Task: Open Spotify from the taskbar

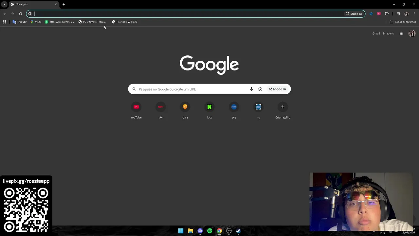Action: [x=209, y=231]
